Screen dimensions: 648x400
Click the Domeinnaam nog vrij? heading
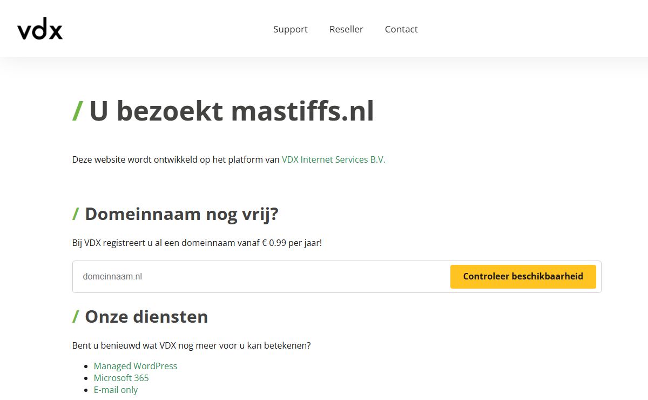pyautogui.click(x=175, y=214)
